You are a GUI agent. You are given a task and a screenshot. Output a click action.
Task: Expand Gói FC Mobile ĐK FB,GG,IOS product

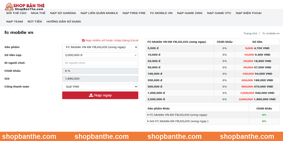click(178, 121)
